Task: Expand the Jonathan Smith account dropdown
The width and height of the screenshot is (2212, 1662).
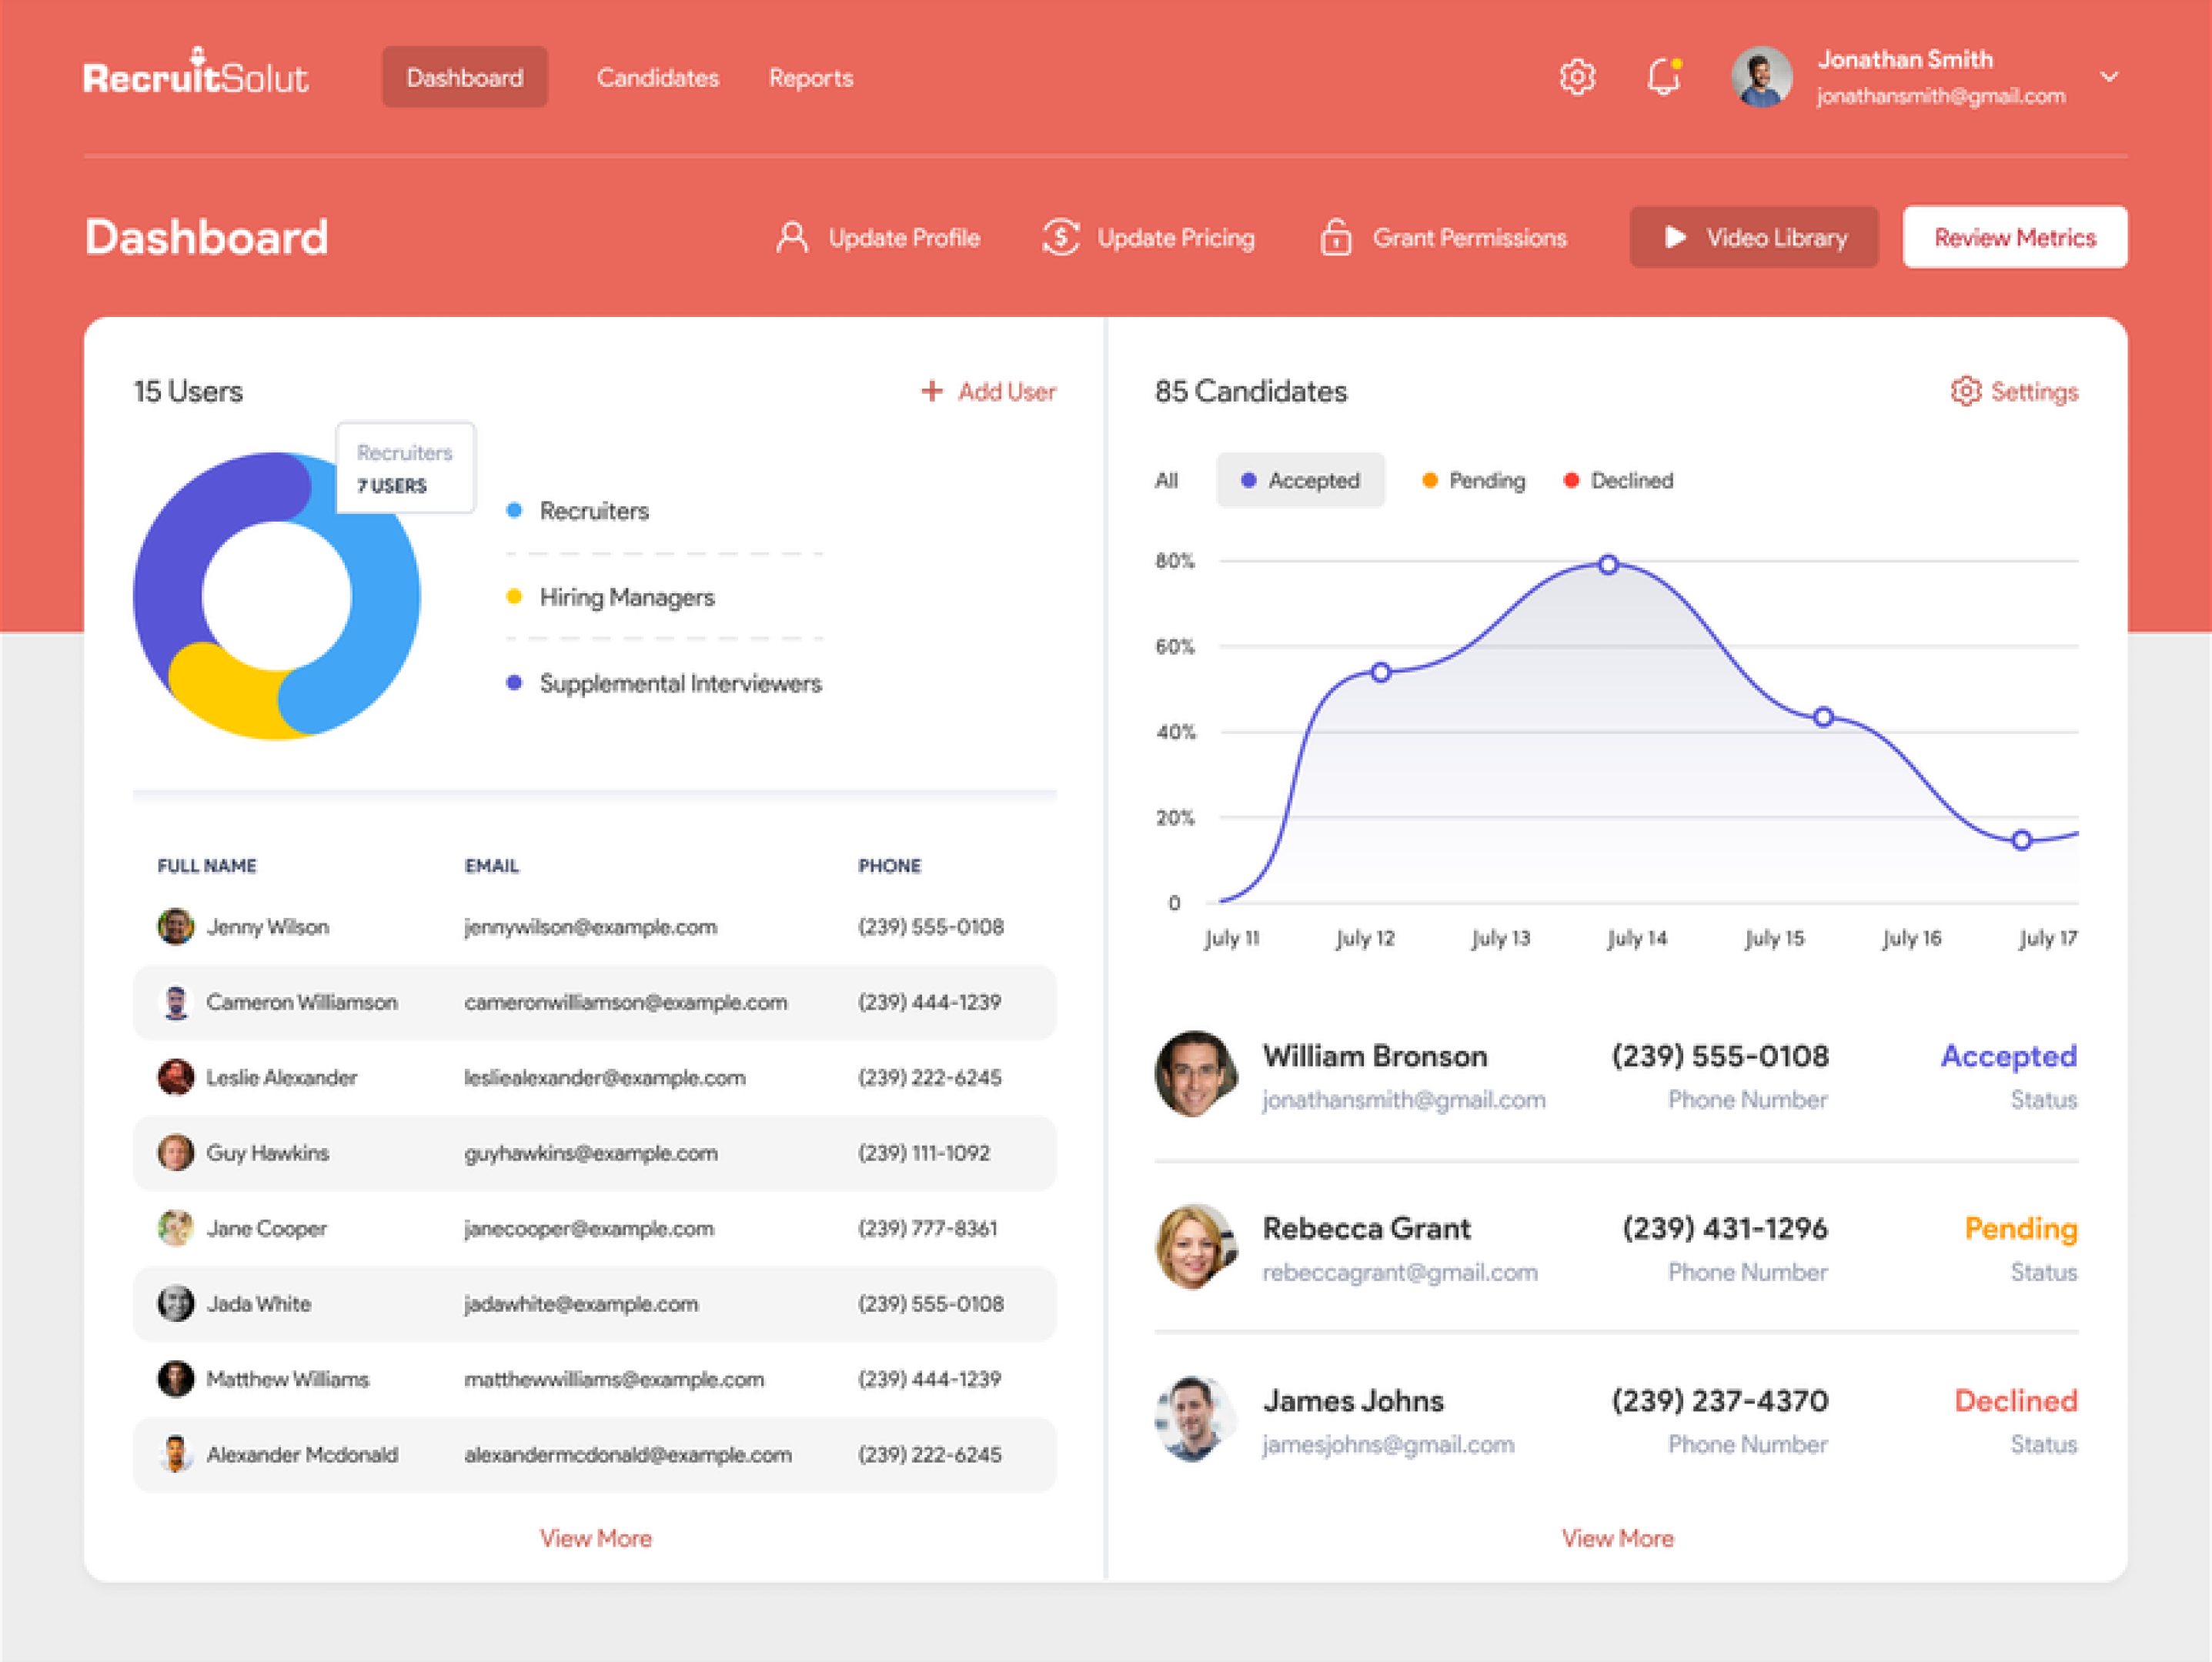Action: [2109, 77]
